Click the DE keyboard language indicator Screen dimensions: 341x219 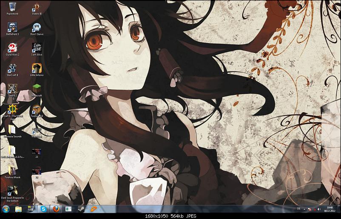tap(298, 209)
